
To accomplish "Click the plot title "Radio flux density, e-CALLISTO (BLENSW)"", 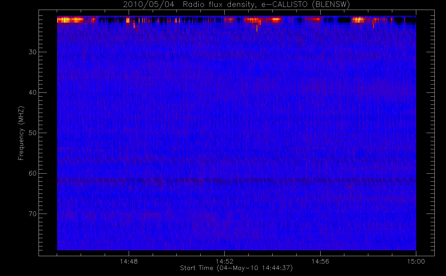I will (x=266, y=5).
